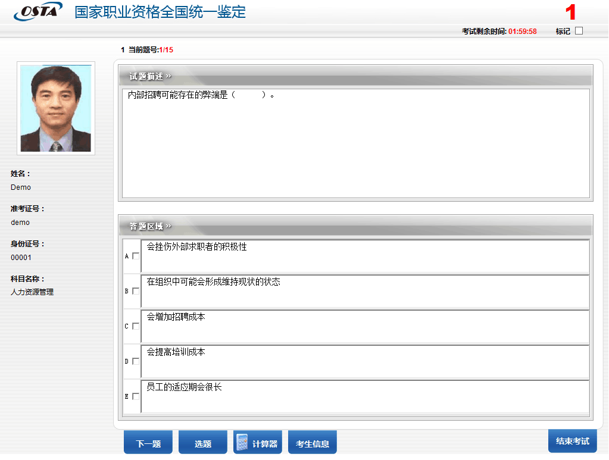Check answer option A checkbox
This screenshot has height=460, width=609.
point(136,256)
